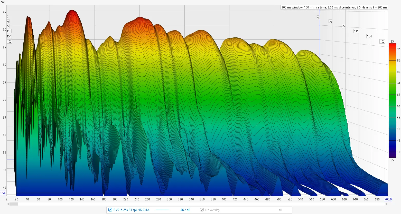Click the 46.2 dB readout value
401x214 pixels.
[x=185, y=210]
